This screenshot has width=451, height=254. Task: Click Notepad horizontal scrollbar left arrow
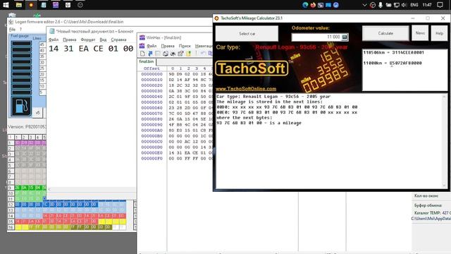pyautogui.click(x=49, y=189)
